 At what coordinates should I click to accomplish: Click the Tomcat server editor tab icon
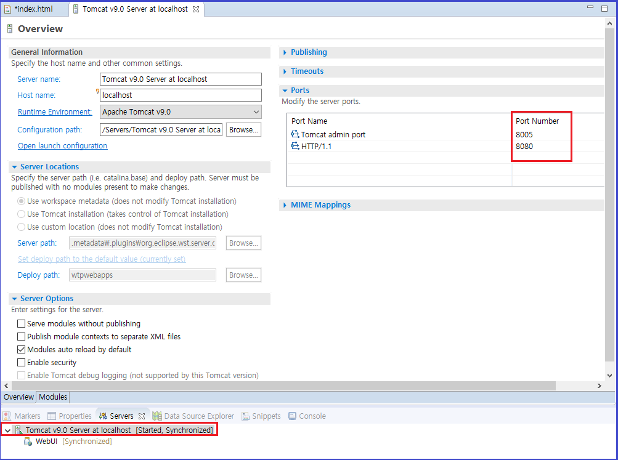pos(76,9)
